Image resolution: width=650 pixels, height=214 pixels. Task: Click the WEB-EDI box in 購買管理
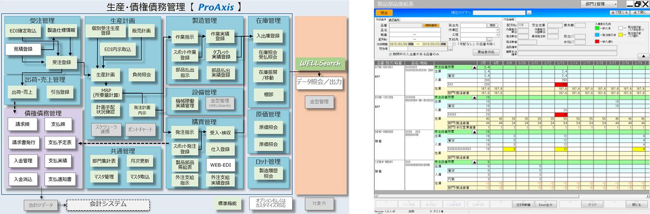221,165
